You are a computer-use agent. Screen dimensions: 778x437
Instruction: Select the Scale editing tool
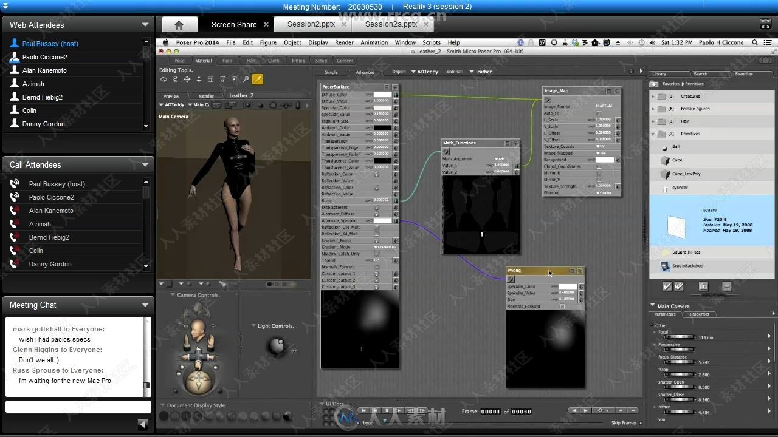[x=210, y=79]
